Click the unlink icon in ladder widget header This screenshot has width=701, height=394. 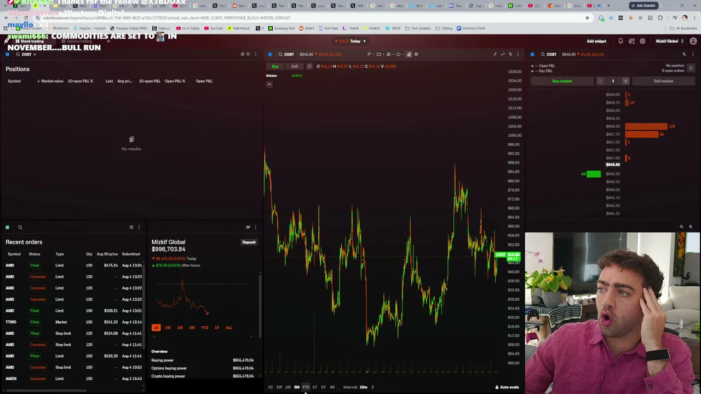coord(684,54)
